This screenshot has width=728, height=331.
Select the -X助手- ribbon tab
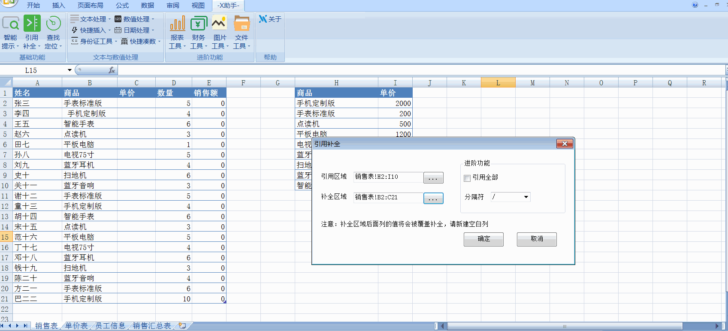tap(228, 5)
